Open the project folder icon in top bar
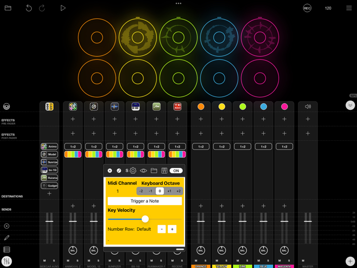Screen dimensions: 357x268 [8, 8]
